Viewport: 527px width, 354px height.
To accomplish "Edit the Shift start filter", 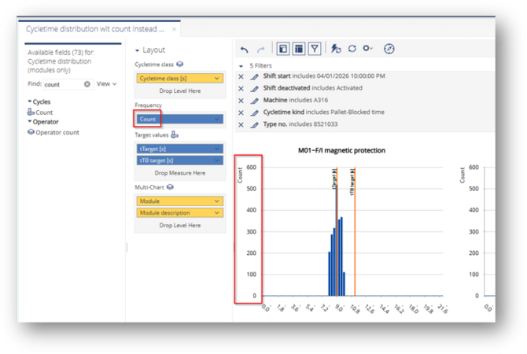I will coord(254,76).
